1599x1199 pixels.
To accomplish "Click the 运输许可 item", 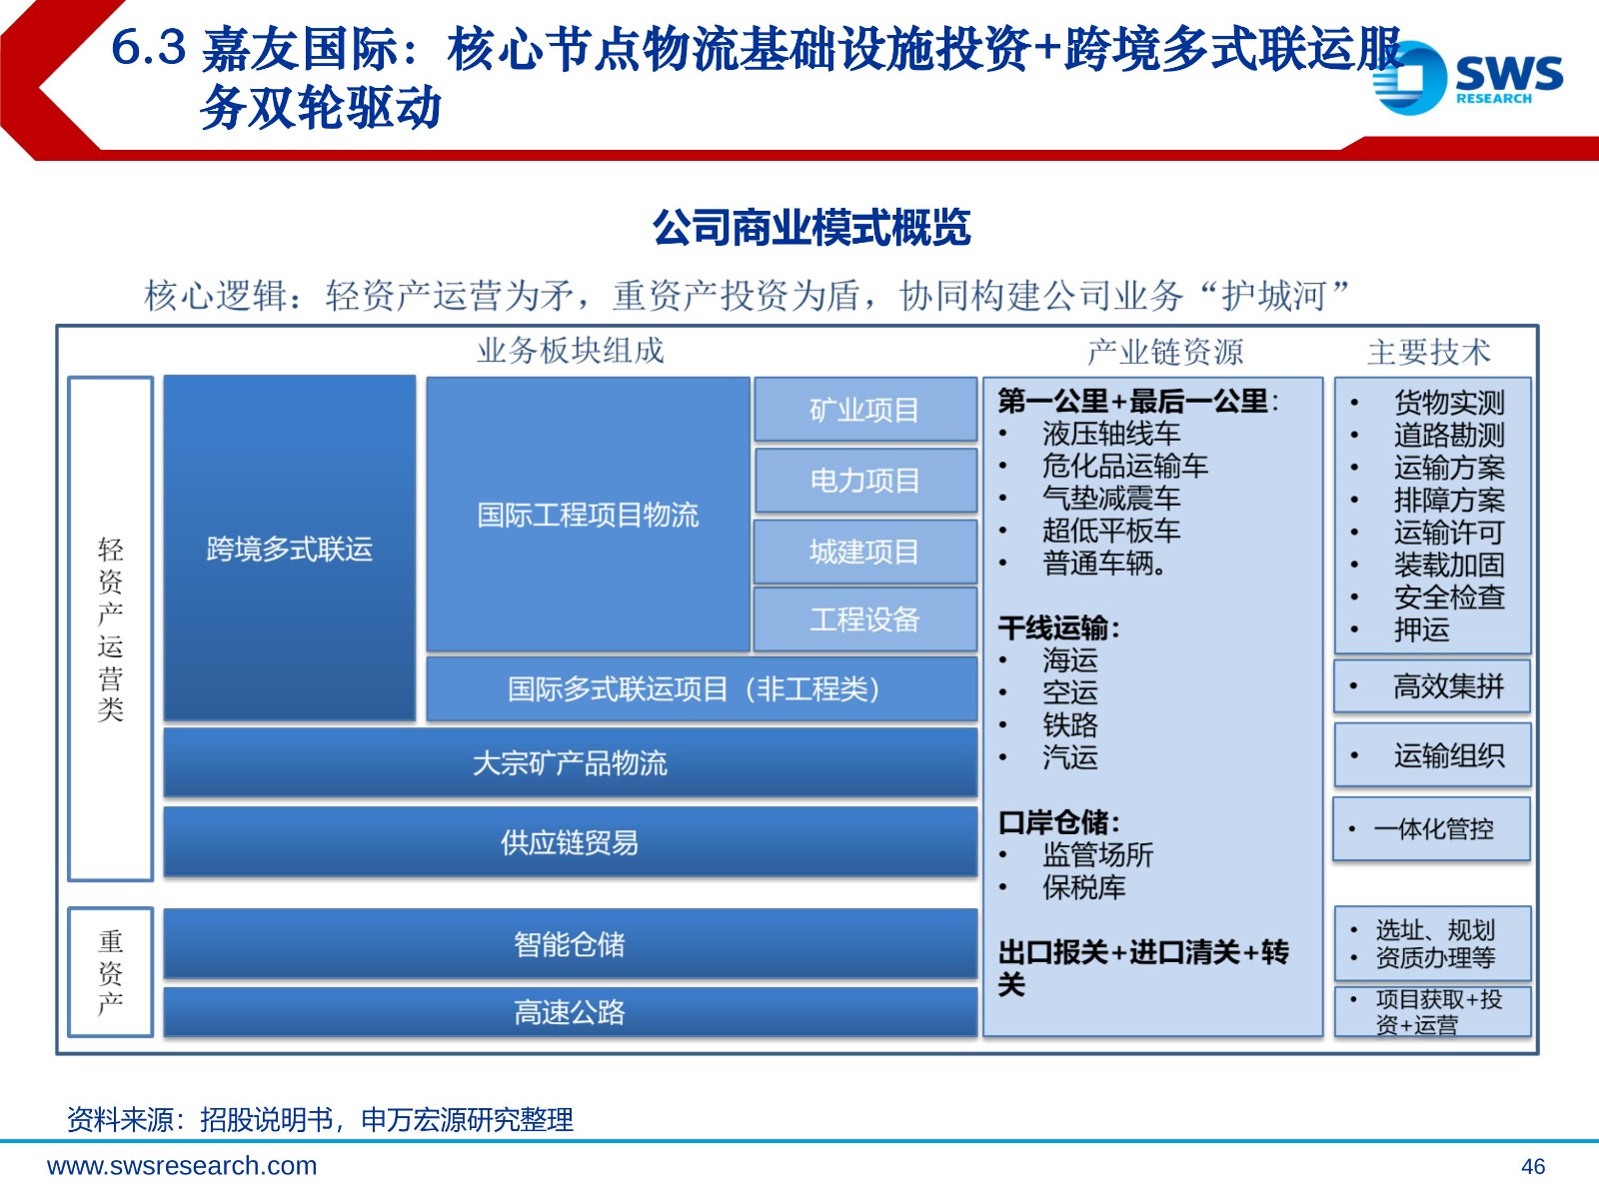I will (x=1449, y=533).
